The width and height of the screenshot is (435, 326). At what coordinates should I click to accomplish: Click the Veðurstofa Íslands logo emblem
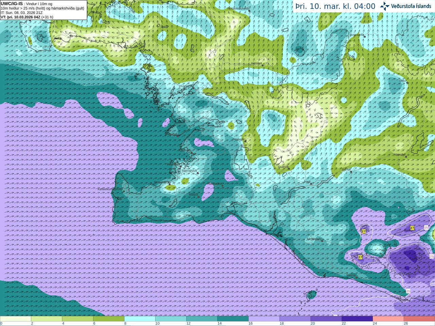[385, 6]
